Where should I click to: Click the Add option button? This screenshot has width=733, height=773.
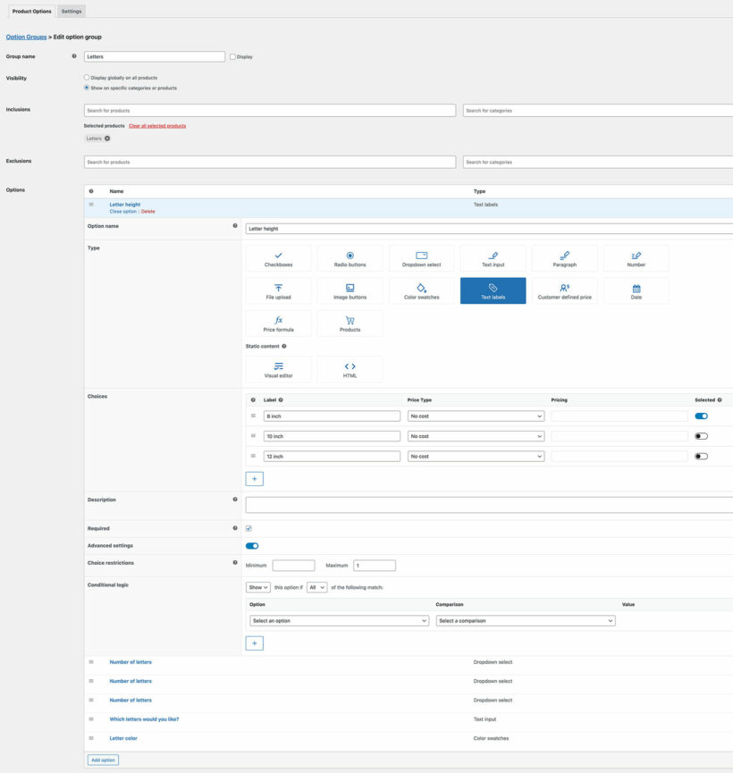tap(103, 760)
